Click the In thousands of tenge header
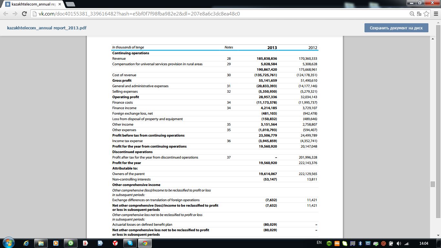 (x=128, y=47)
